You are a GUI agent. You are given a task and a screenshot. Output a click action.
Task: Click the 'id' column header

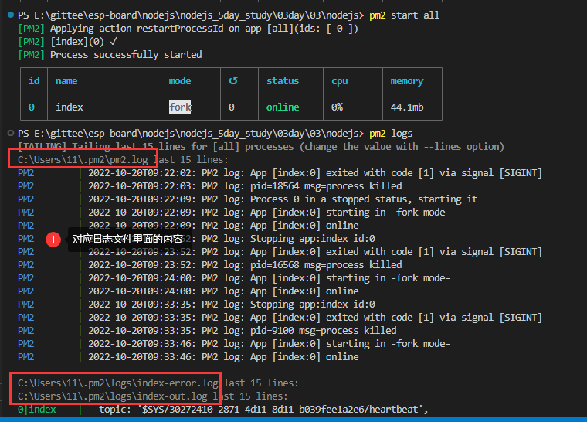[x=34, y=80]
